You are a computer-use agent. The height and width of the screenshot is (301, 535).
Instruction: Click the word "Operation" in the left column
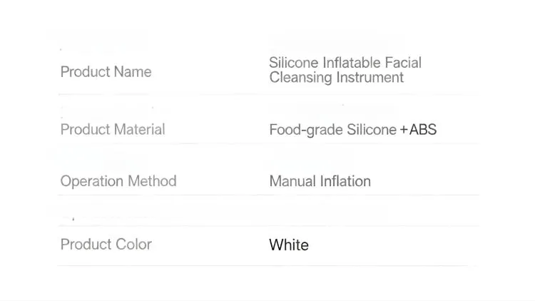click(x=92, y=180)
